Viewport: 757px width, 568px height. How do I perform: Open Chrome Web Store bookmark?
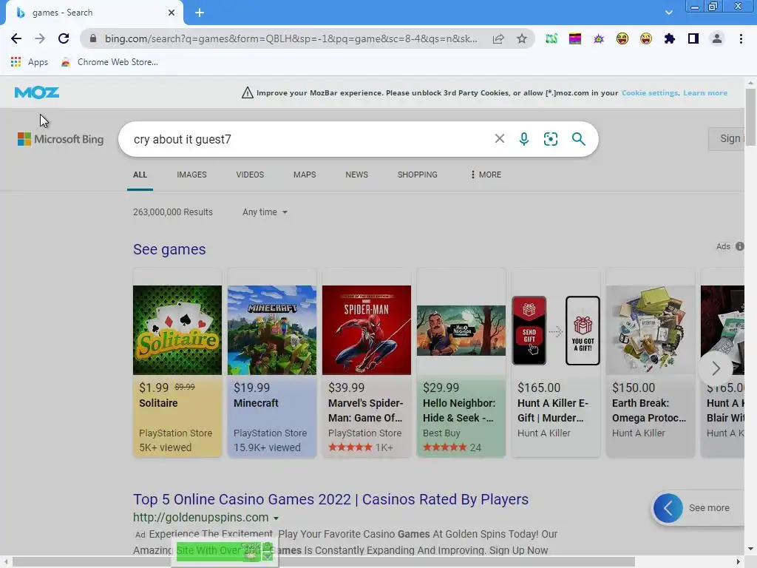109,62
